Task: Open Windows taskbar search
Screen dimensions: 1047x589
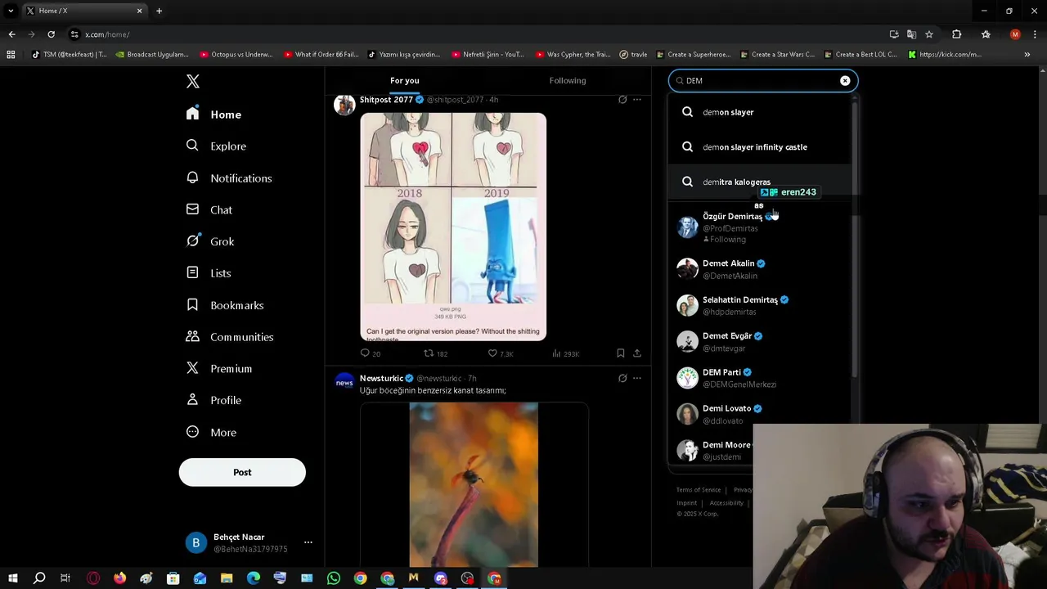Action: tap(38, 578)
